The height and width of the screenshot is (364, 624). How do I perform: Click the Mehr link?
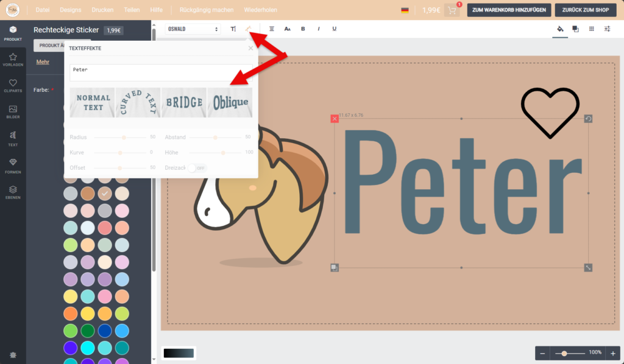tap(43, 61)
